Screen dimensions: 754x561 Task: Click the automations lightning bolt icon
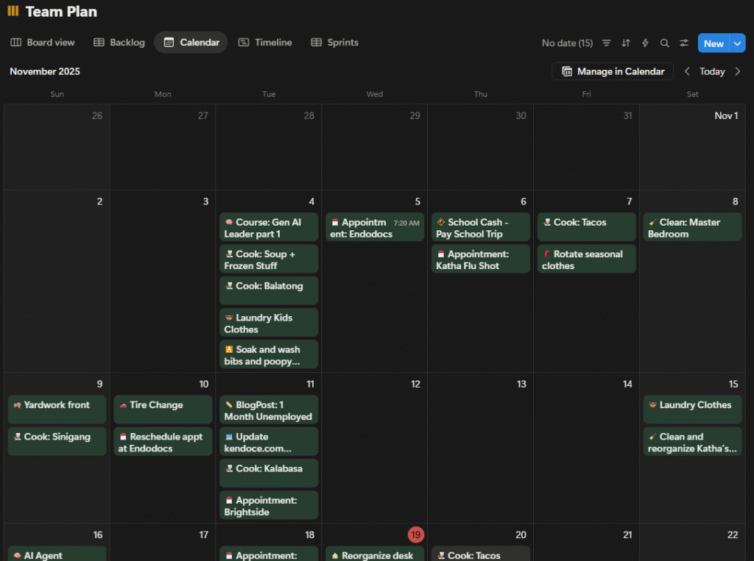pos(645,43)
